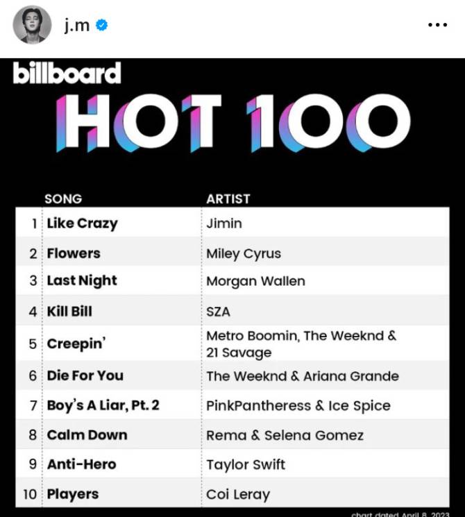Click the SONG column header

click(x=63, y=199)
